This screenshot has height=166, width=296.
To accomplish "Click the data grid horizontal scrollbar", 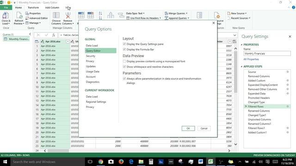I will point(58,151).
